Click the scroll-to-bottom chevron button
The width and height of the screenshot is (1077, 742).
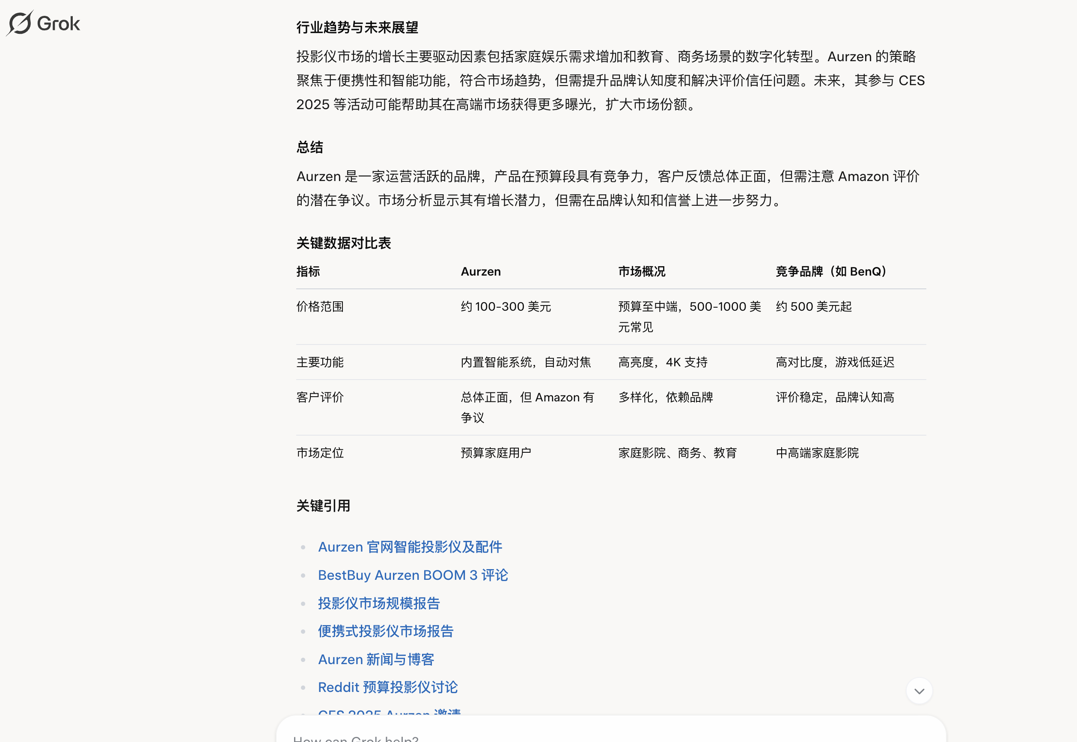click(919, 691)
